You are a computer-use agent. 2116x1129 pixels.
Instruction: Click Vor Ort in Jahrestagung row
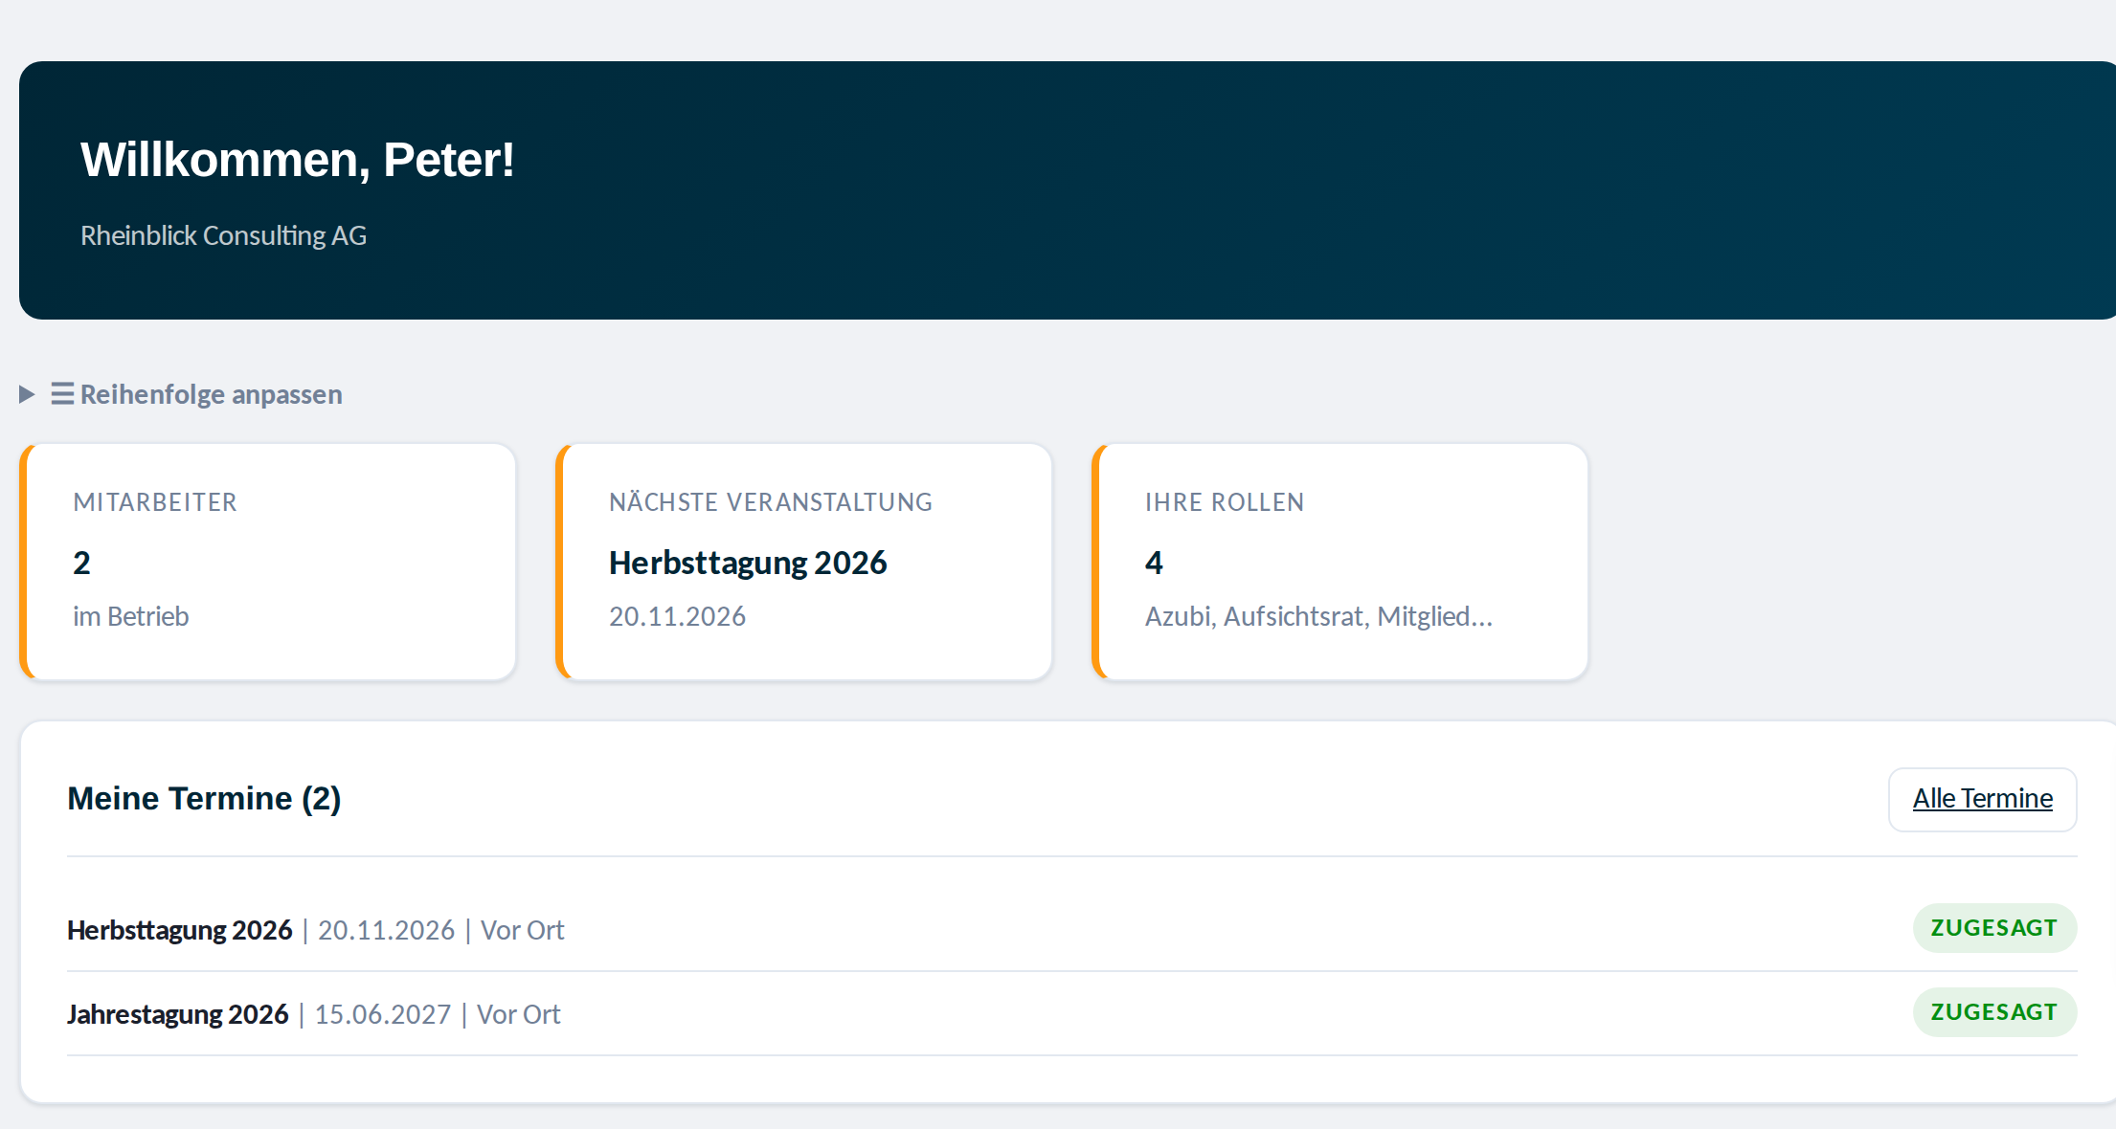coord(518,1014)
